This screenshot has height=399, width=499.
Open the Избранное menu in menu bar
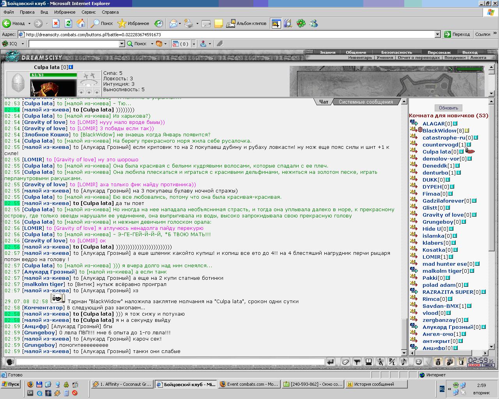[65, 12]
